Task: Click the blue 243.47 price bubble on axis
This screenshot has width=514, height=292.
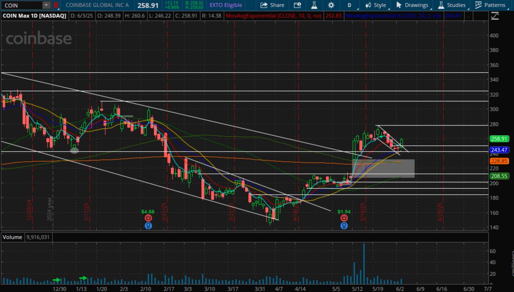Action: pos(499,149)
